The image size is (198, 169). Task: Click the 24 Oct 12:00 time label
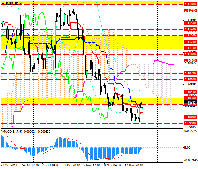coord(30,165)
